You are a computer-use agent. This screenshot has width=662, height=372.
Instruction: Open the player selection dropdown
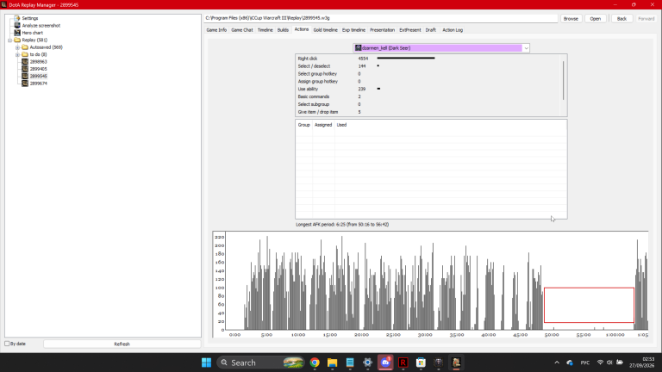point(526,48)
